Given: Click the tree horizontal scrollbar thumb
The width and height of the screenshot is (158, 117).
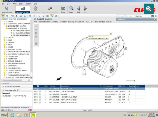Looking at the screenshot, I should (x=12, y=80).
